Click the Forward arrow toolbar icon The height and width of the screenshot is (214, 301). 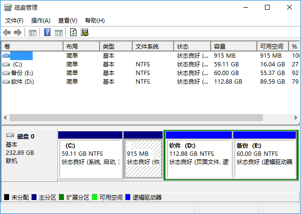tap(18, 32)
